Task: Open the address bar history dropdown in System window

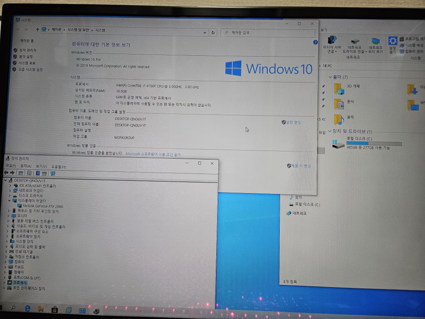Action: click(x=205, y=33)
